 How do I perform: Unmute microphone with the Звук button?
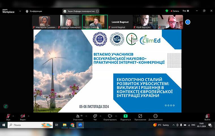point(8,117)
